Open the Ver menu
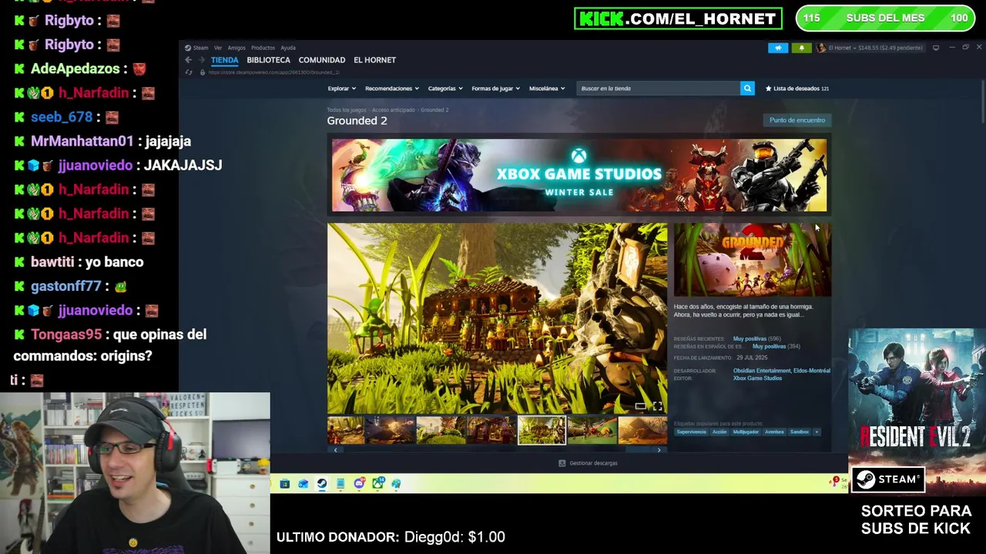Viewport: 986px width, 554px height. 218,48
